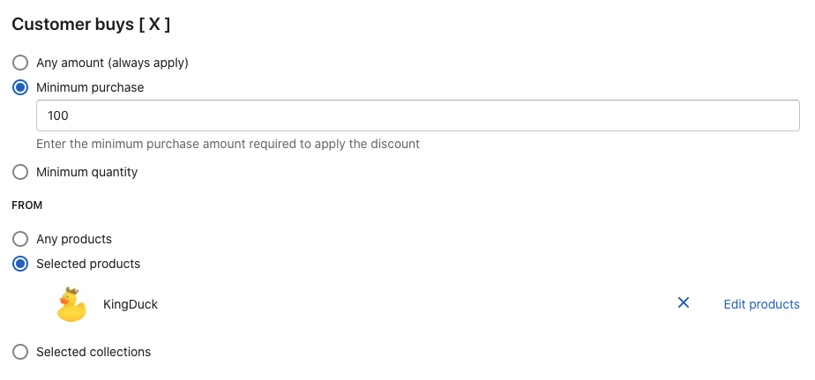The width and height of the screenshot is (815, 380).
Task: Click the KingDuck rubber duck thumbnail
Action: click(71, 304)
